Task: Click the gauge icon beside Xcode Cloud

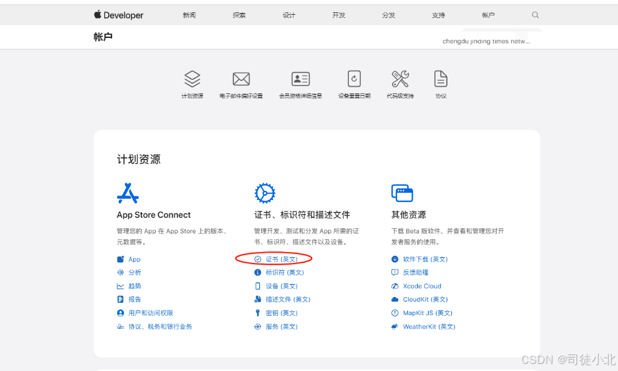Action: coord(395,286)
